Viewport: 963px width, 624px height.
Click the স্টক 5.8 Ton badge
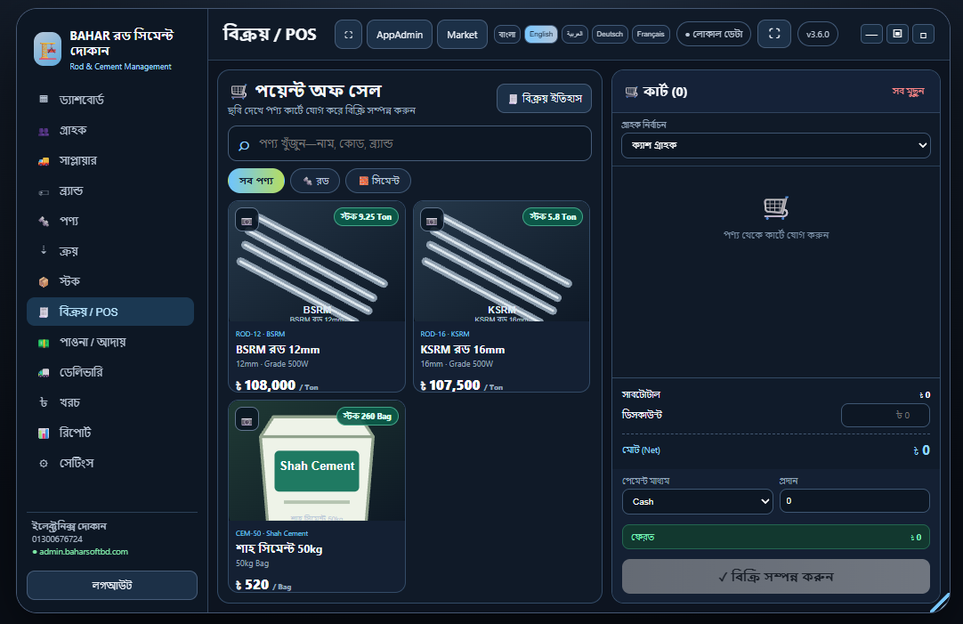553,217
